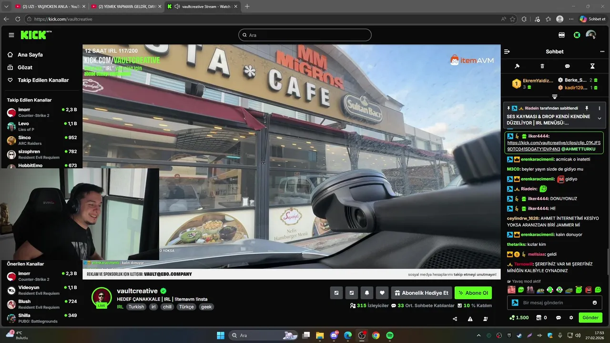
Task: Click the KICK logo
Action: coord(36,35)
